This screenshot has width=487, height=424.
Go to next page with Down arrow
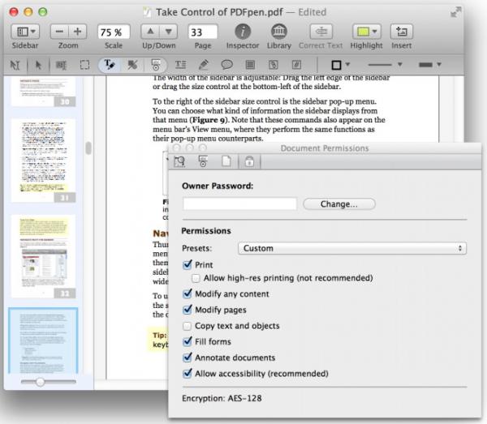pos(168,32)
